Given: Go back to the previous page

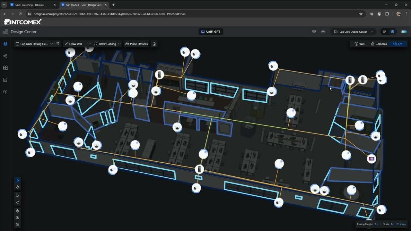Looking at the screenshot, I should (4, 14).
